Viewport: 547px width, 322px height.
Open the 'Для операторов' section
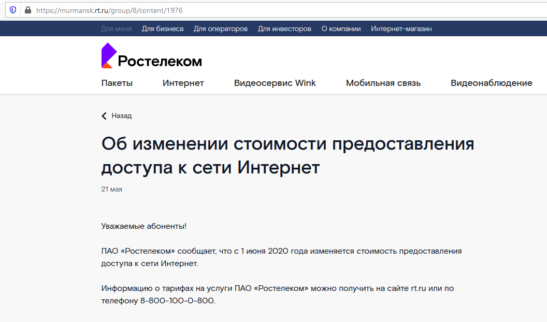pos(221,28)
